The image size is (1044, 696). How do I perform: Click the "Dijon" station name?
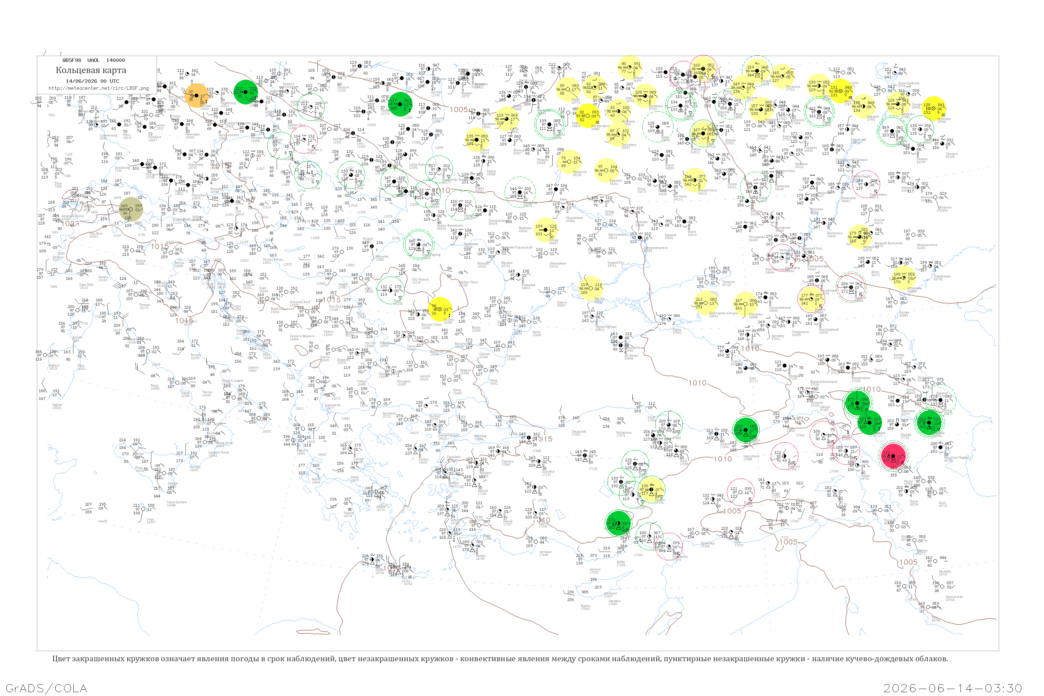coord(58,184)
